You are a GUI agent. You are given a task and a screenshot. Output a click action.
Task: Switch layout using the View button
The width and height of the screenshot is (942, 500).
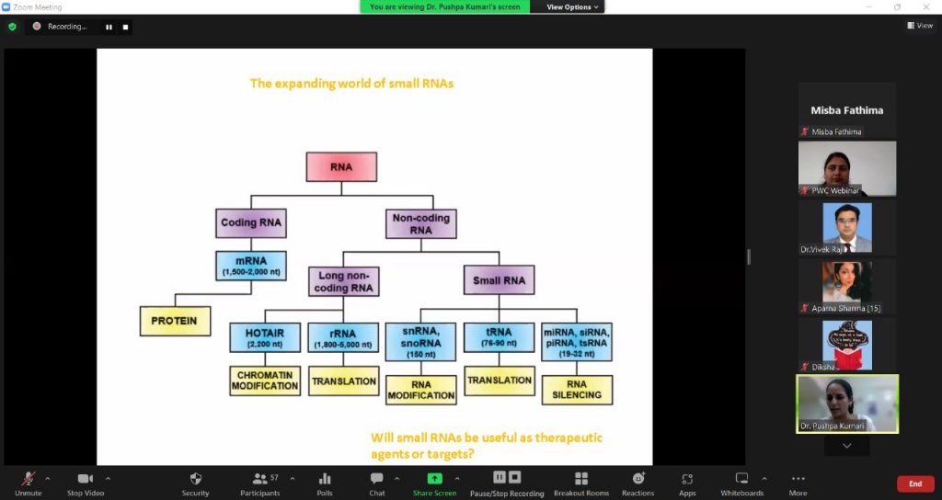click(920, 26)
